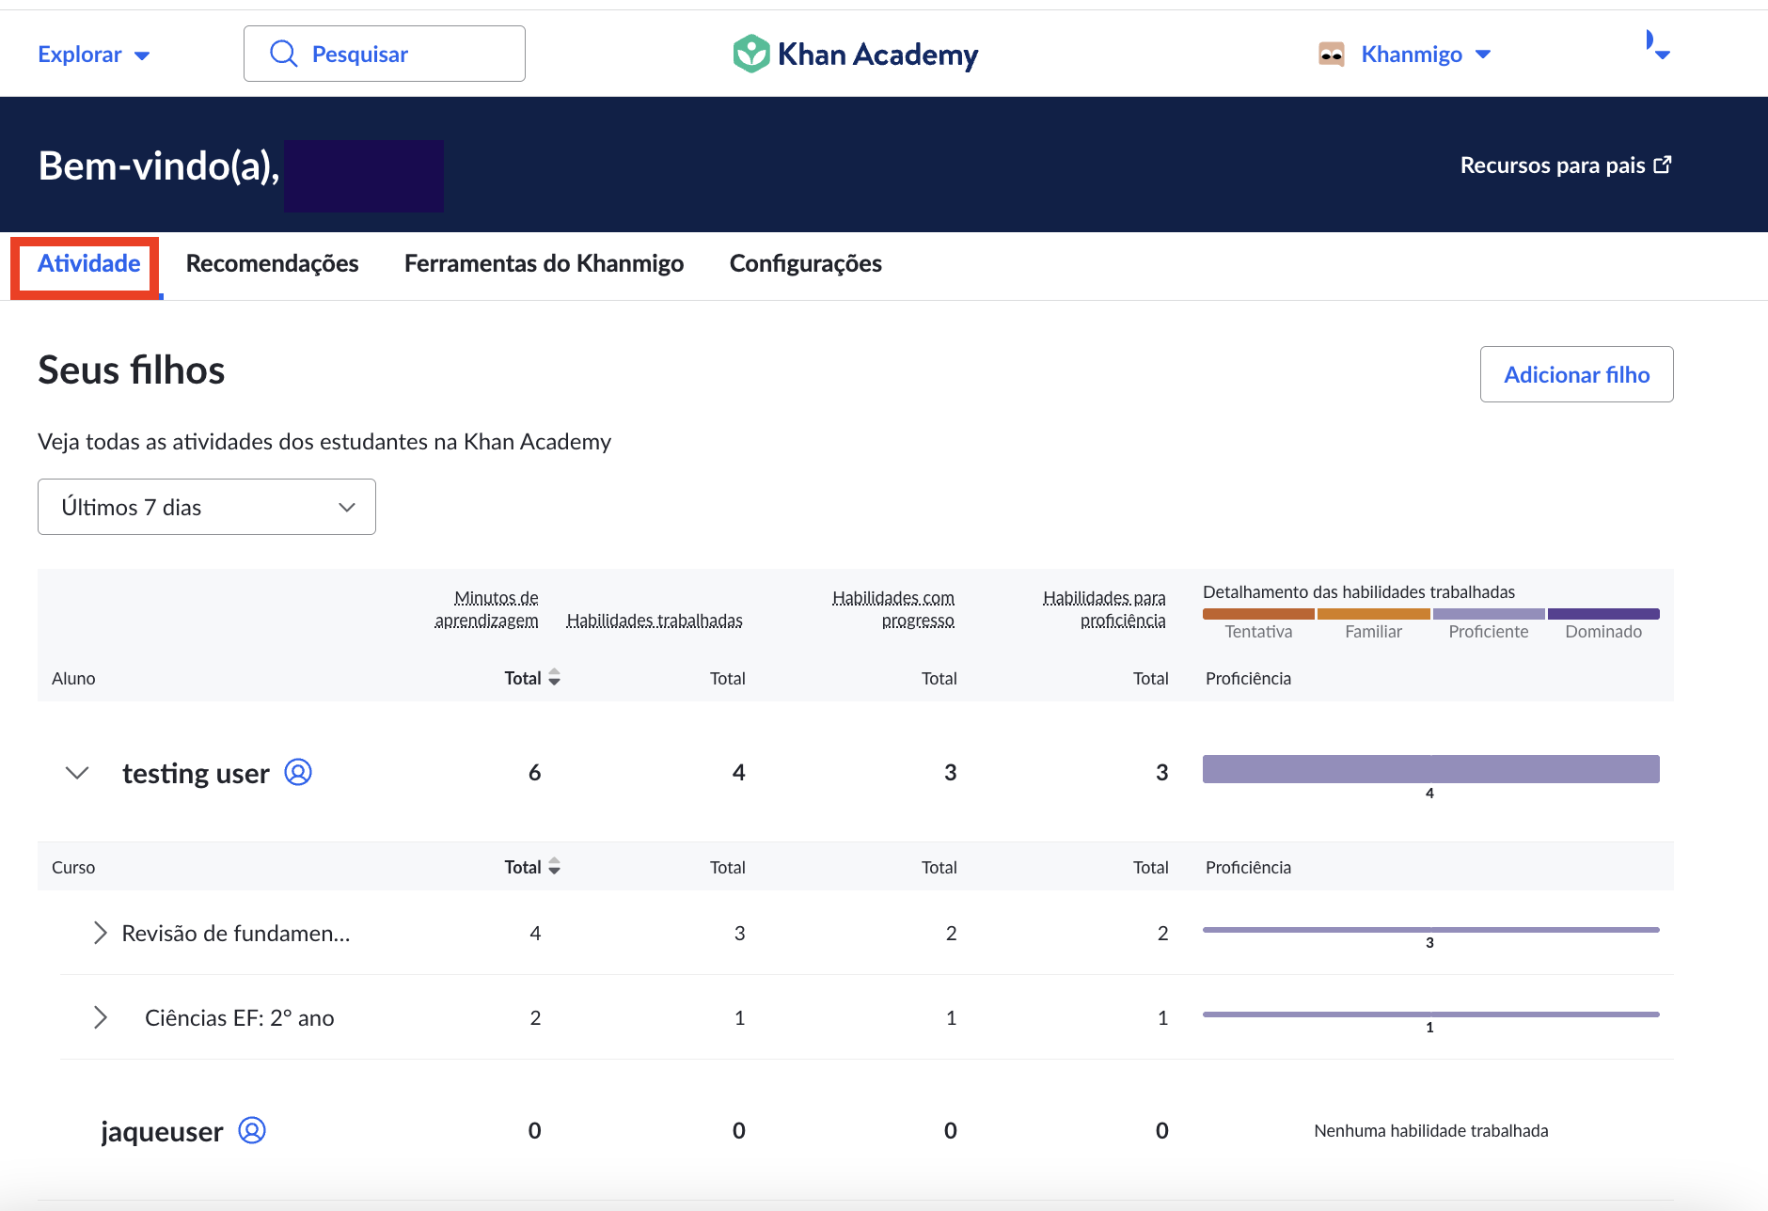1768x1211 pixels.
Task: Click the Nenhuma habilidade trabalhada text
Action: tap(1431, 1130)
